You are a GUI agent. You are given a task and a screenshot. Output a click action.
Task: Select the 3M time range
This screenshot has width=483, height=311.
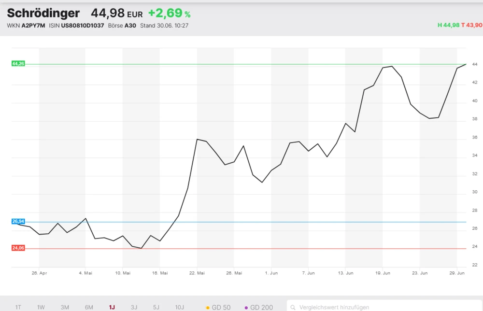(x=65, y=307)
